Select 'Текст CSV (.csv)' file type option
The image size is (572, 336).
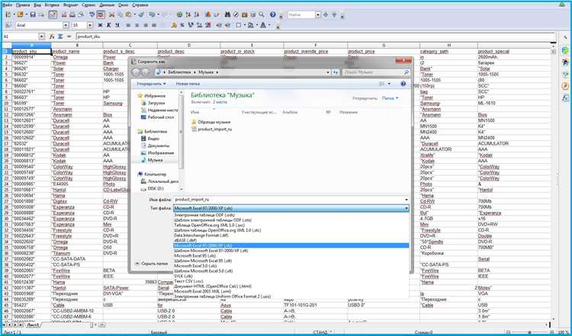click(188, 281)
